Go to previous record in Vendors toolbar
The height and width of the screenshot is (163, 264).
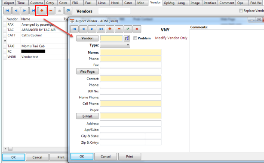(x=16, y=11)
